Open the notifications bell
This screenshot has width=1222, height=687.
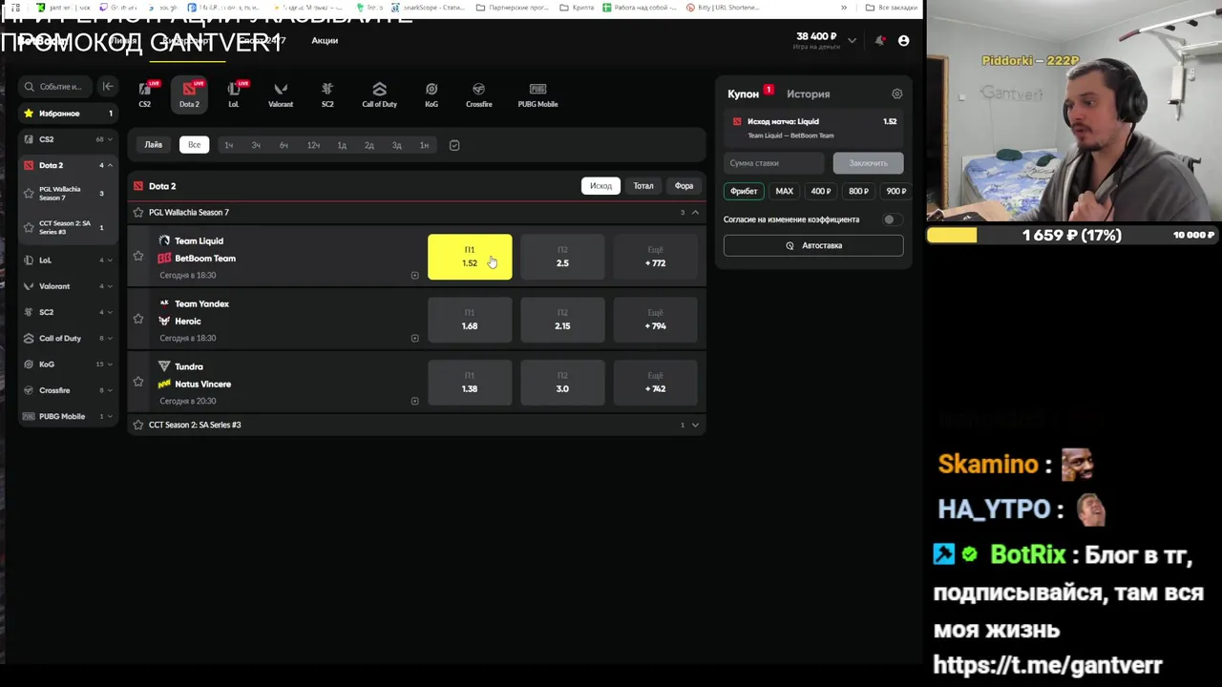[879, 40]
